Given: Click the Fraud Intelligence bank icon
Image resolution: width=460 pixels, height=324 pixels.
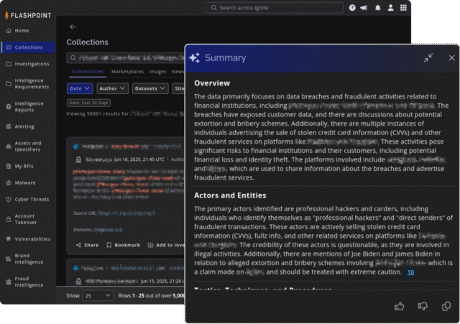Looking at the screenshot, I should click(x=9, y=282).
